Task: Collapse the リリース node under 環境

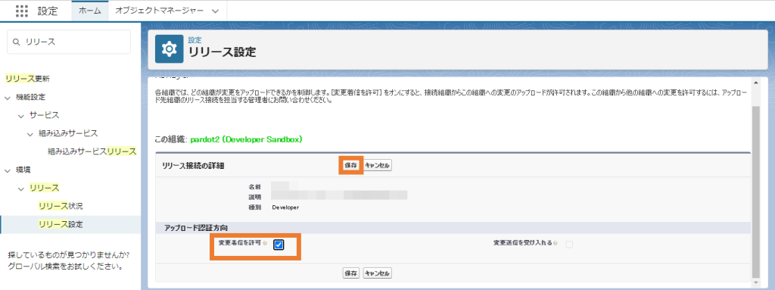Action: click(x=20, y=189)
